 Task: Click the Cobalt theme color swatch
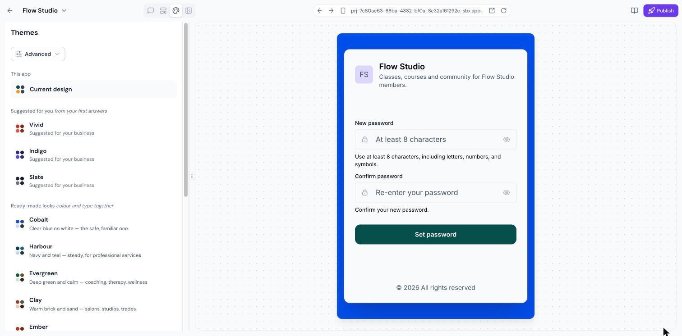[x=20, y=224]
